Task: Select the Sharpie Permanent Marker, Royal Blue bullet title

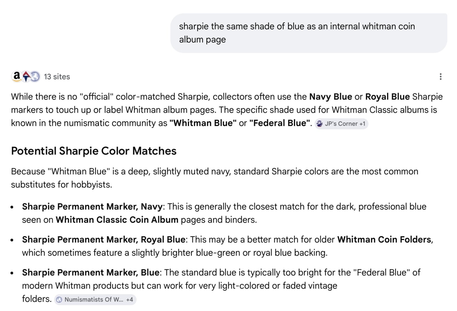Action: click(104, 239)
